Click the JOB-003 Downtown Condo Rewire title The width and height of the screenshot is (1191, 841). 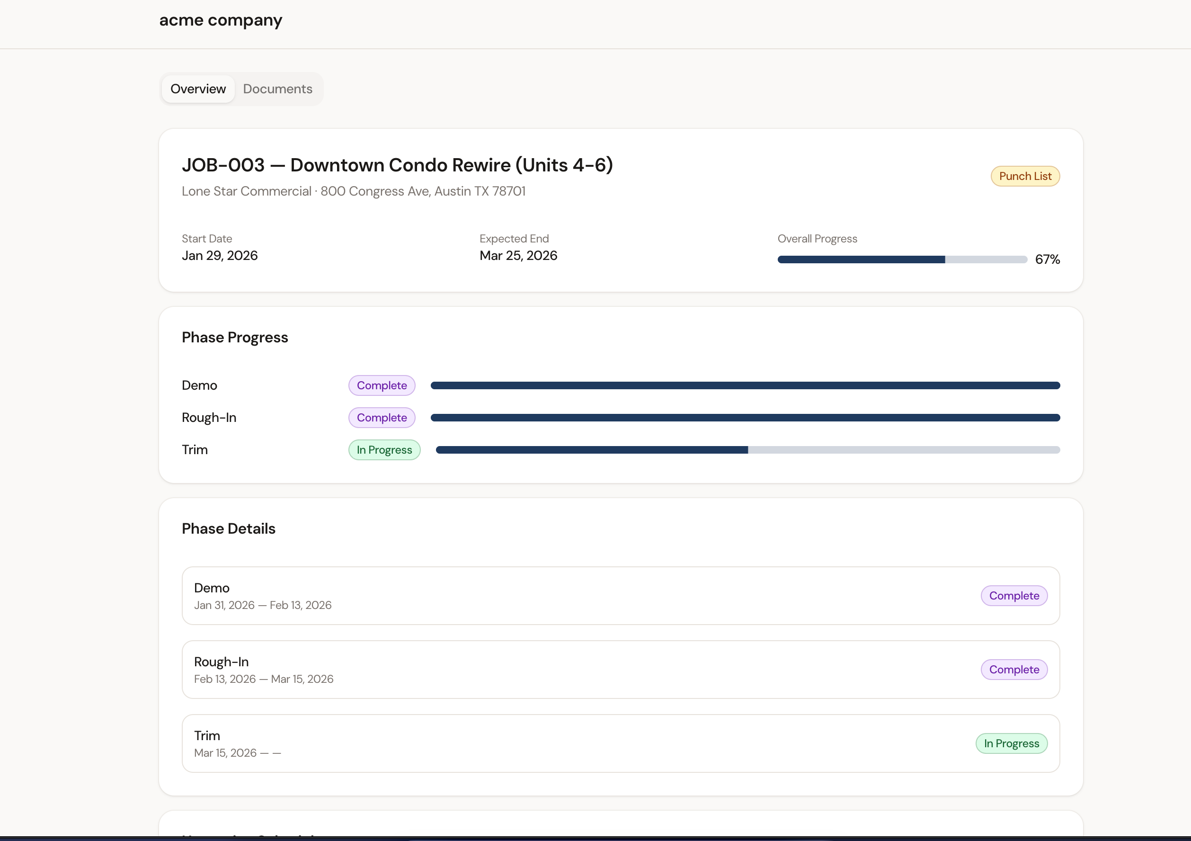coord(397,165)
